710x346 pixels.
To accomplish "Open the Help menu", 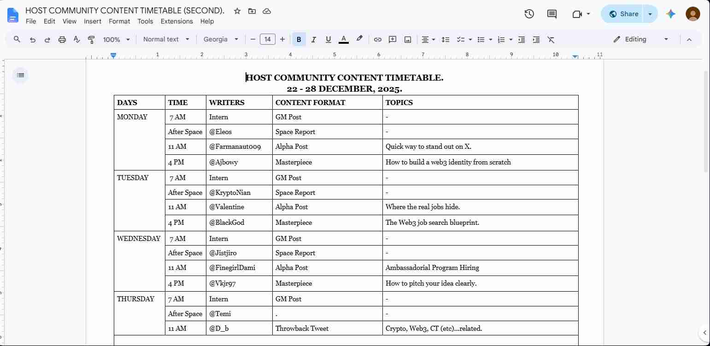I will point(207,21).
